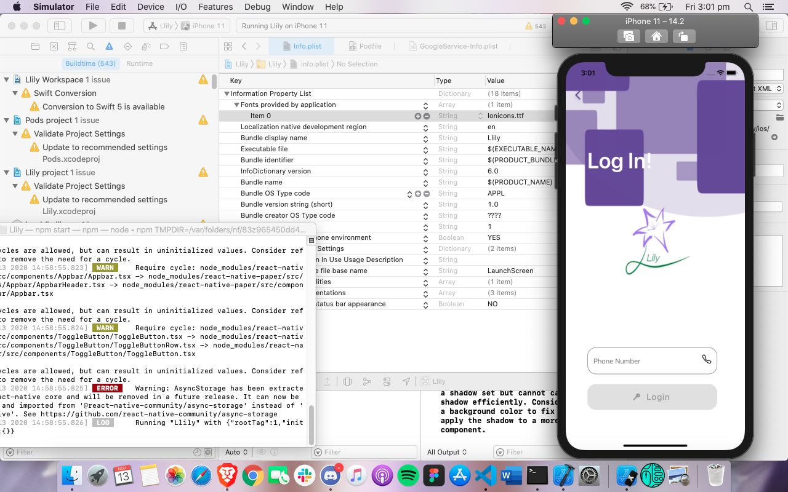Screen dimensions: 788x492
Task: Expand the Fonts provided by application row
Action: (236, 105)
